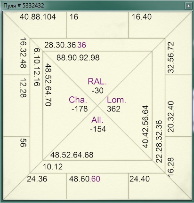The height and width of the screenshot is (203, 194).
Task: Click the 28.30.36.36 mountain entry
Action: 65,45
